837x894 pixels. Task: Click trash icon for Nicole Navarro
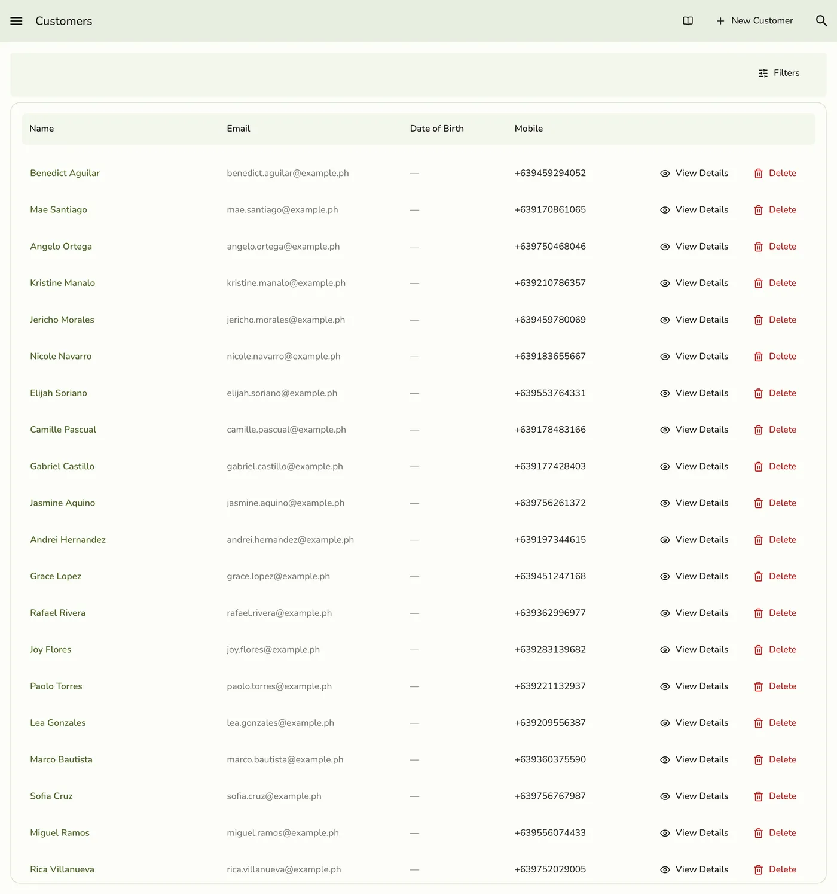click(x=758, y=357)
